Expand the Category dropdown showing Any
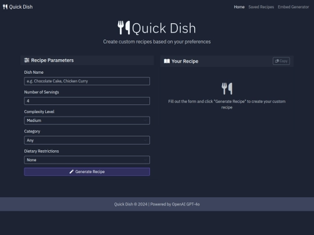Image resolution: width=314 pixels, height=235 pixels. (87, 140)
